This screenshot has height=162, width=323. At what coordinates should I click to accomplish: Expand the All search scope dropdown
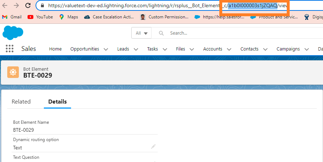coord(142,33)
